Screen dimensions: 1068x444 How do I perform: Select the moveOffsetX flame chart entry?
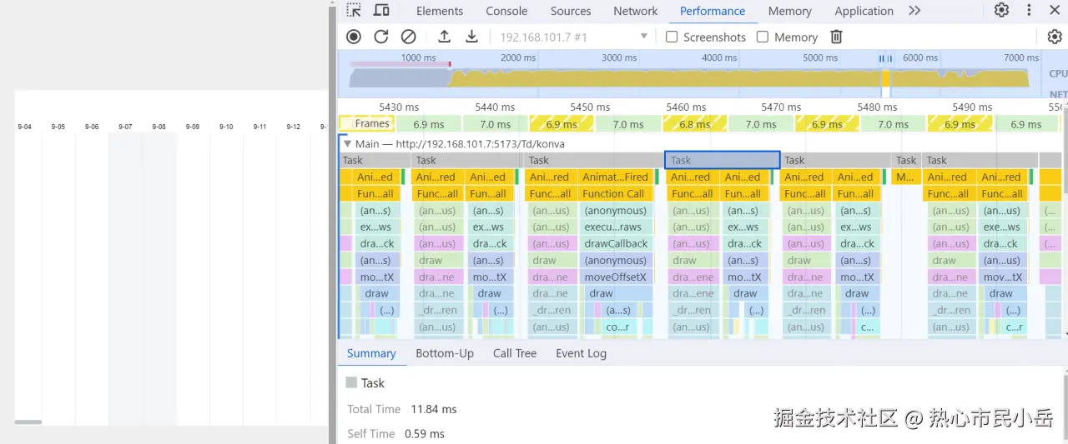point(615,277)
